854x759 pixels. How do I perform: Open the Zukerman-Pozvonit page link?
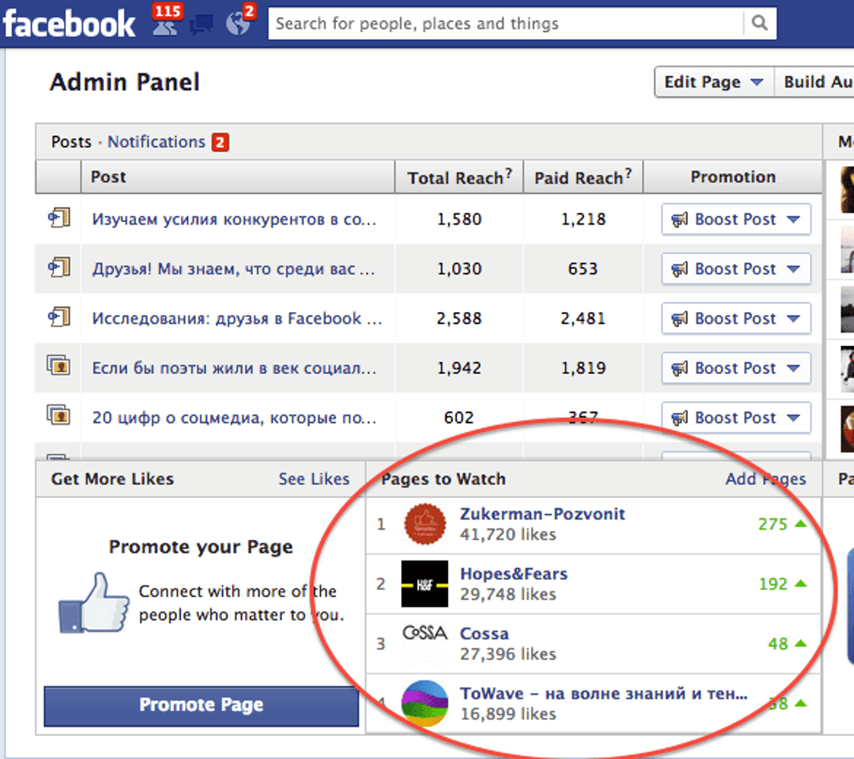click(x=542, y=514)
